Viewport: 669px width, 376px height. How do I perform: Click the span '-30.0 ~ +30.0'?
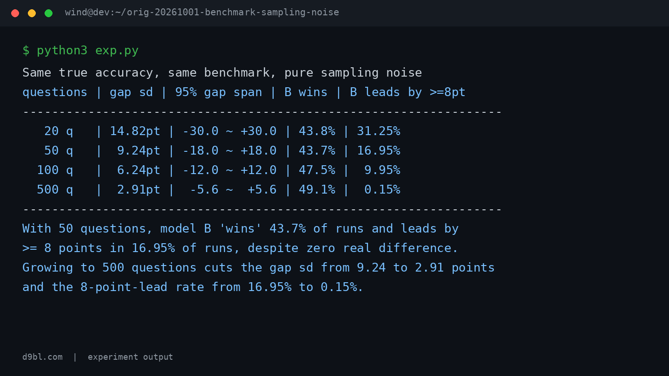click(230, 131)
